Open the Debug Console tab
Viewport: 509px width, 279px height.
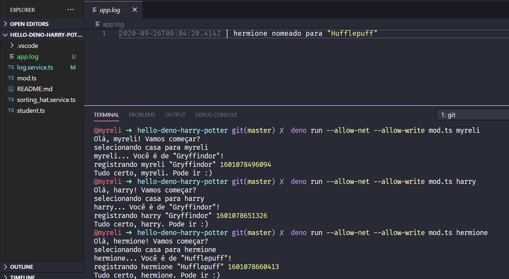pyautogui.click(x=216, y=115)
